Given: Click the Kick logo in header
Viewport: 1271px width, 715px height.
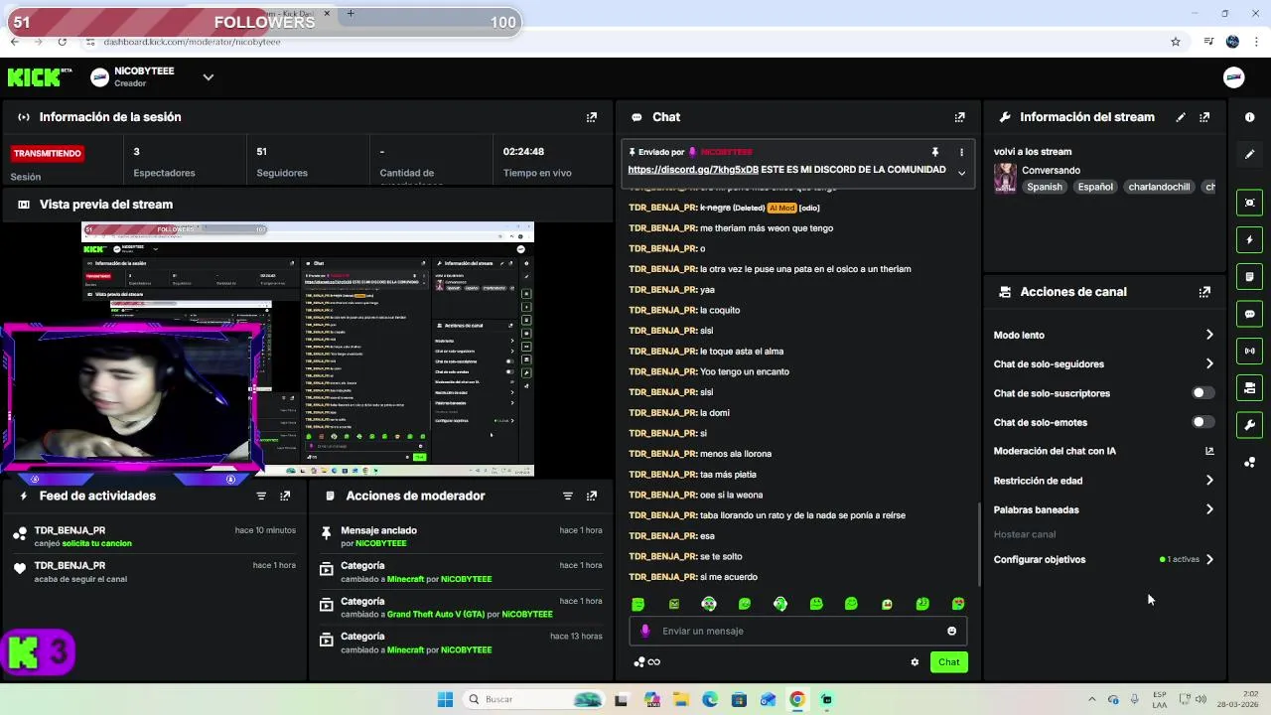Looking at the screenshot, I should coord(39,77).
